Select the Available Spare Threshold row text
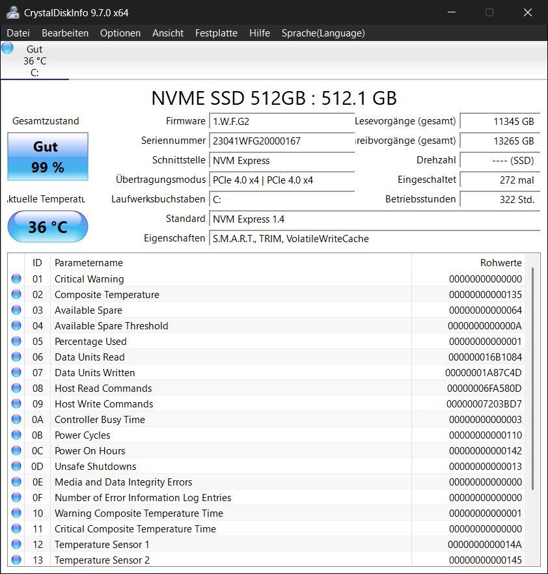 [x=111, y=326]
